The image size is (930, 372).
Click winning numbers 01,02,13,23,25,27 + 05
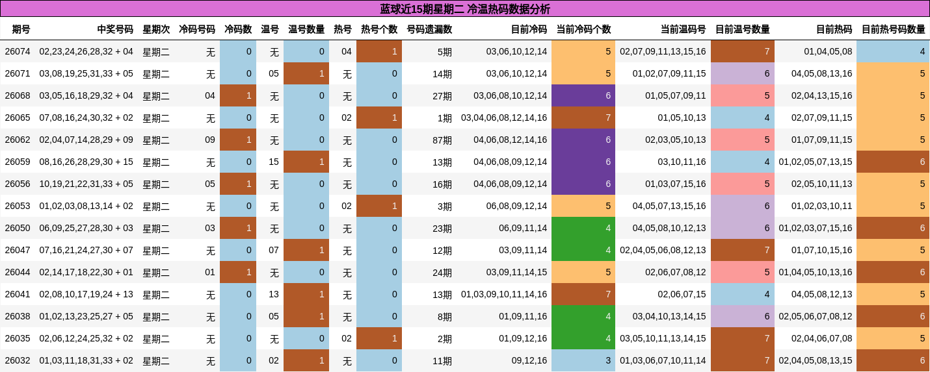point(86,316)
